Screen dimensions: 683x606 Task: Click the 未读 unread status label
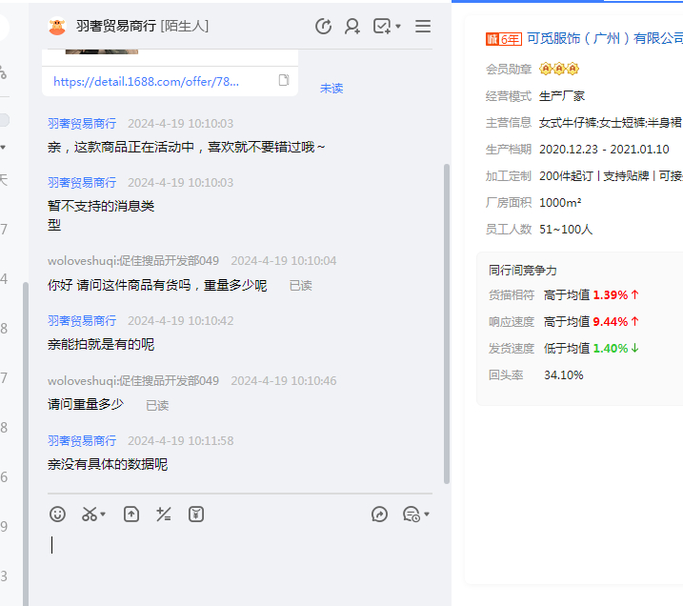click(x=331, y=89)
